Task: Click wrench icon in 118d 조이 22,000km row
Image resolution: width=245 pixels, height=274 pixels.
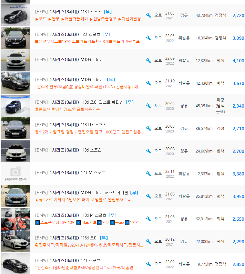Action: coord(148,241)
